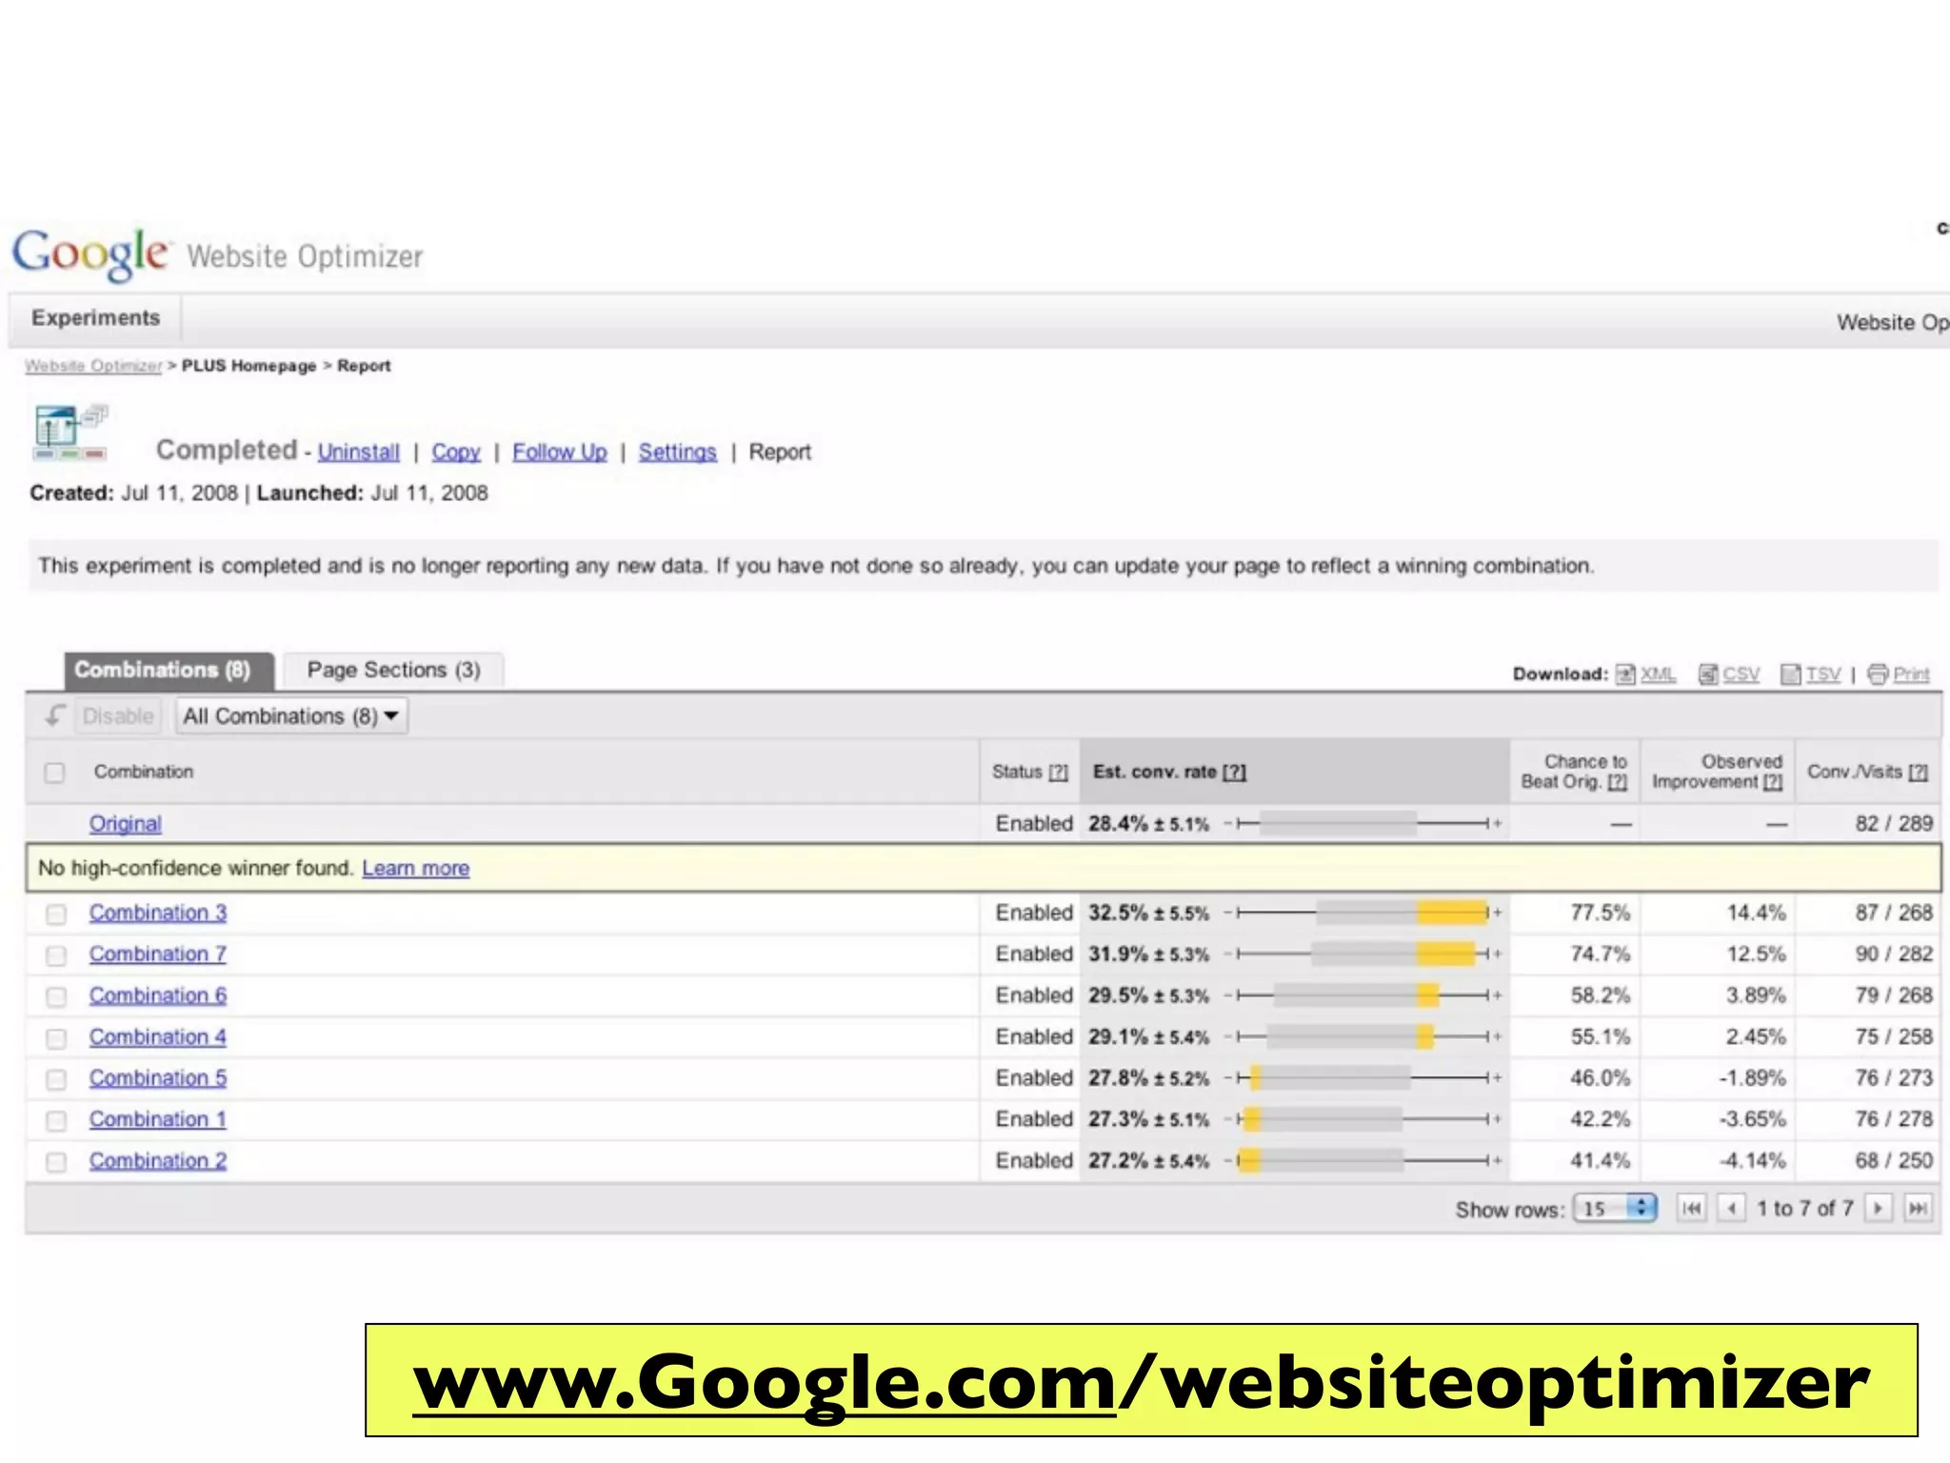Open help for Observed Improvement
Screen dimensions: 1950x1463
(1772, 782)
